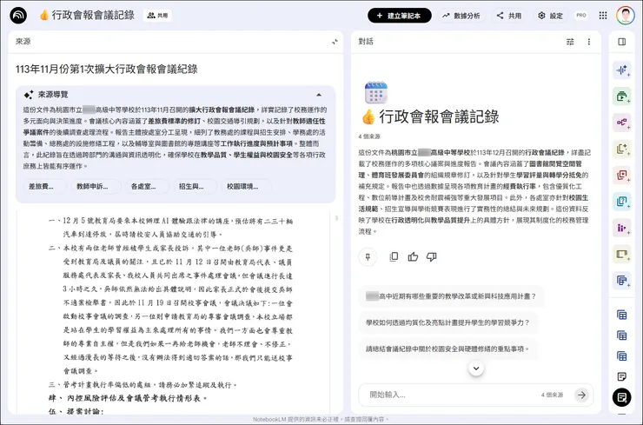
Task: Open the 對話 panel more options menu
Action: (x=589, y=42)
